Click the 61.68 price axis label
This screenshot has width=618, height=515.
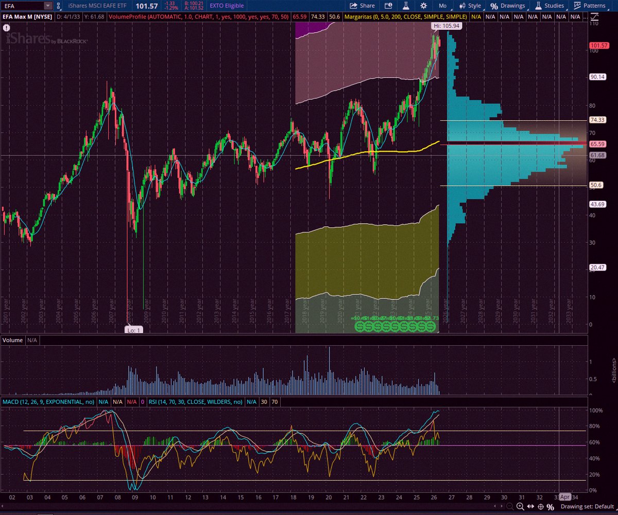(x=597, y=155)
